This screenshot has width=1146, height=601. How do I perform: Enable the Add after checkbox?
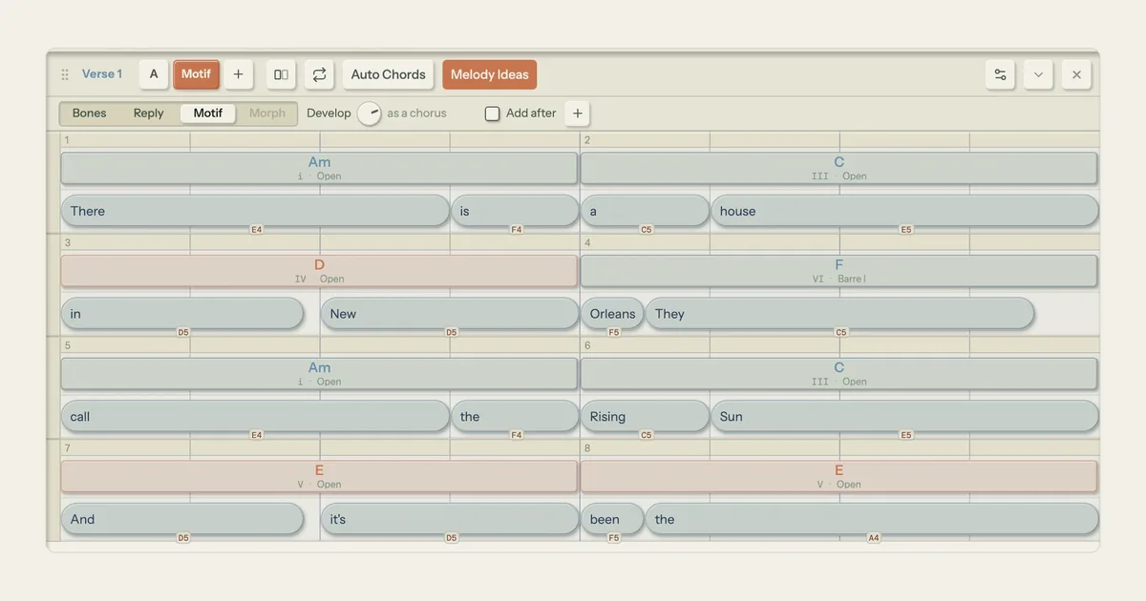pyautogui.click(x=493, y=114)
